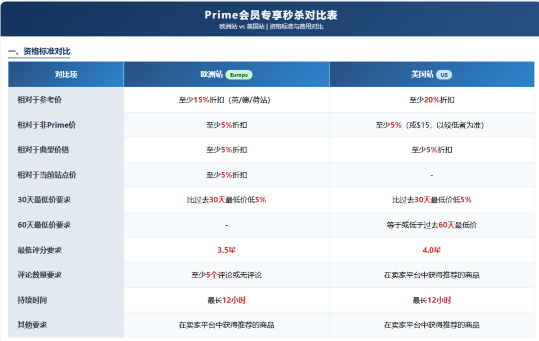Click Europe cell in 相对于非Prime价 row

point(226,125)
